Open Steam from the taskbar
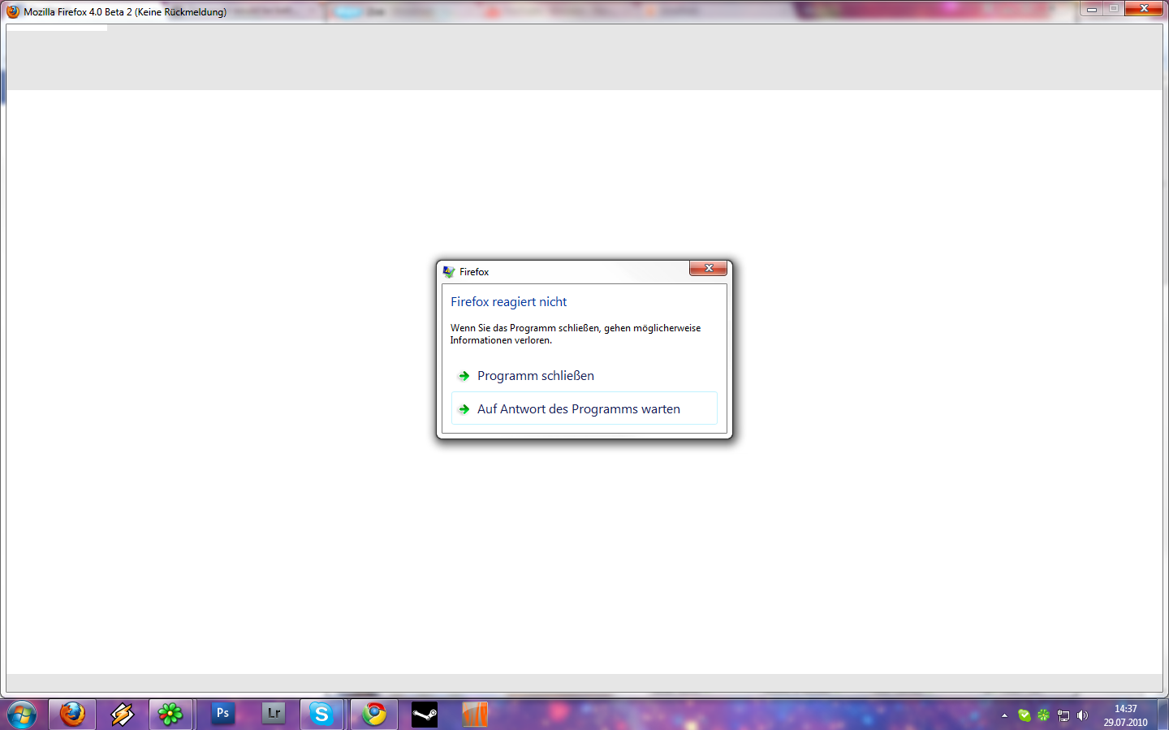 (425, 715)
